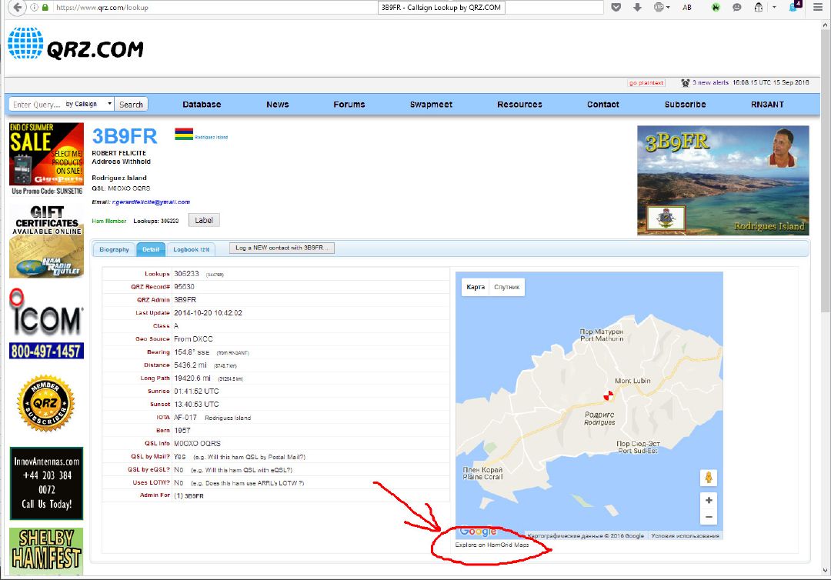Click 'Explore on HamGrid Maps' link

pos(492,545)
